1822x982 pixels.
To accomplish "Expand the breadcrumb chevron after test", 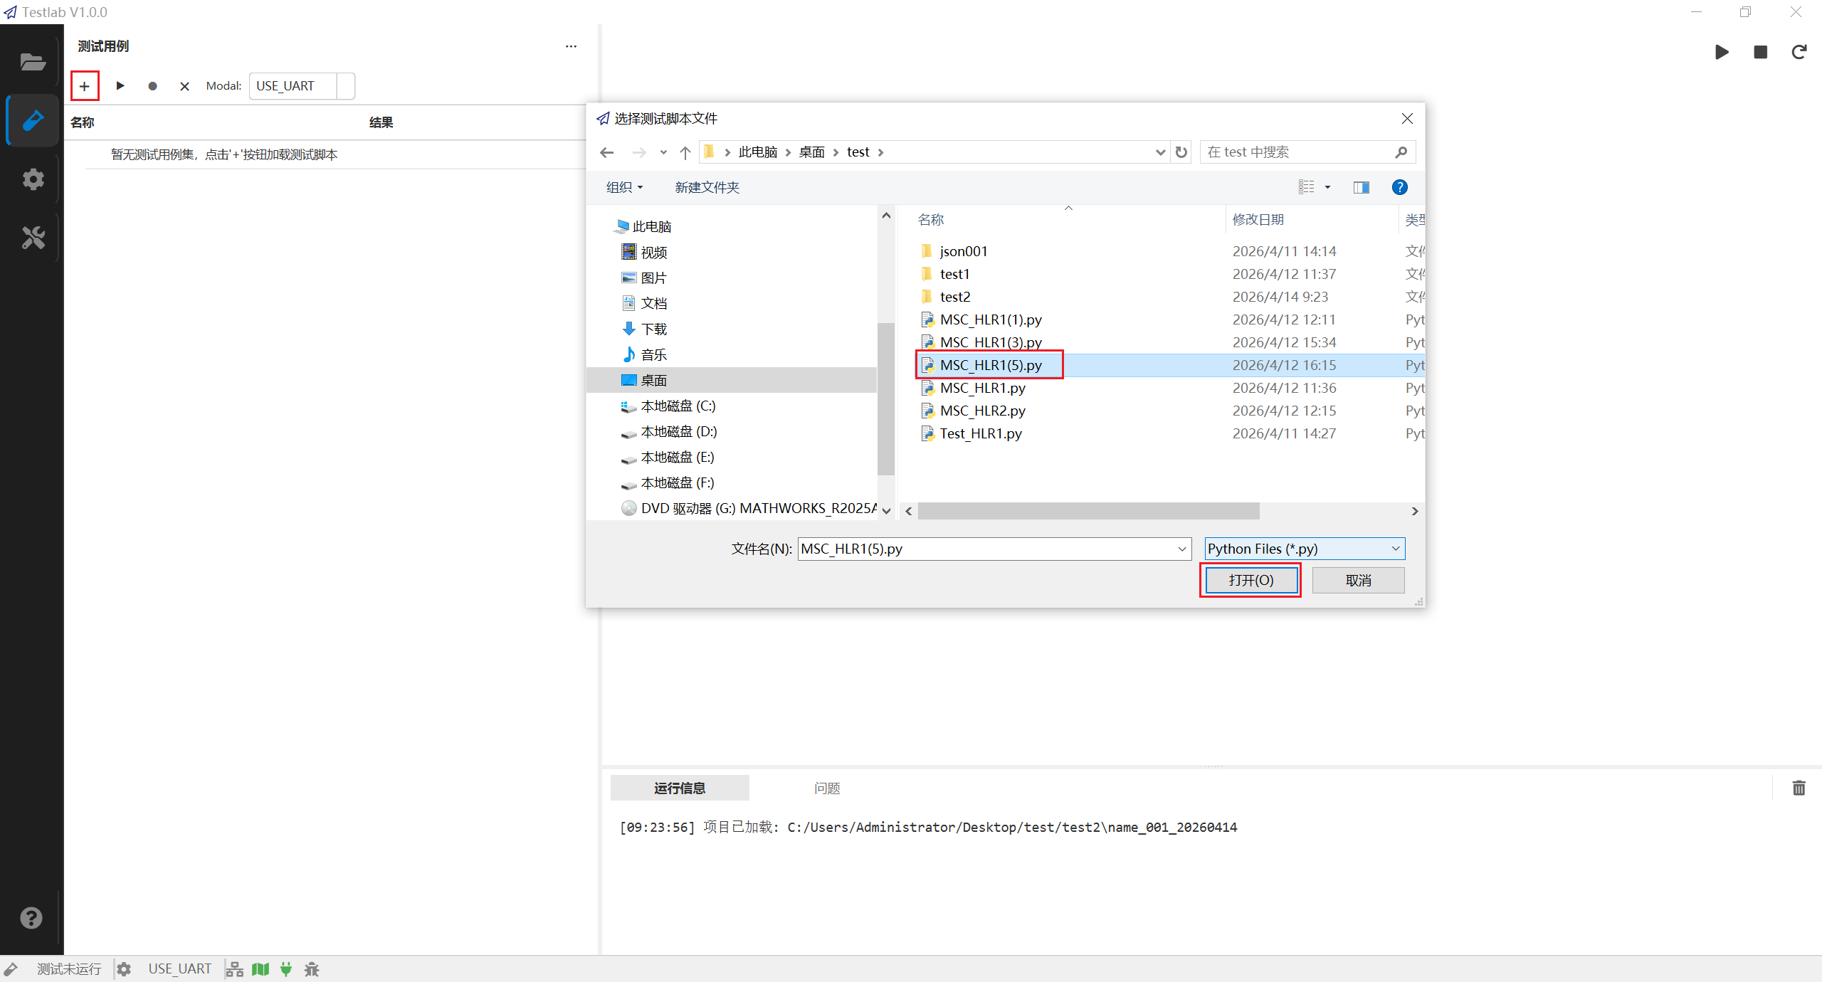I will (x=880, y=152).
